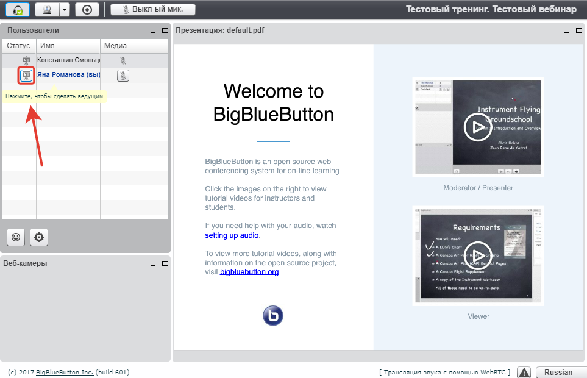Click the record session button
This screenshot has height=378, width=587.
87,9
